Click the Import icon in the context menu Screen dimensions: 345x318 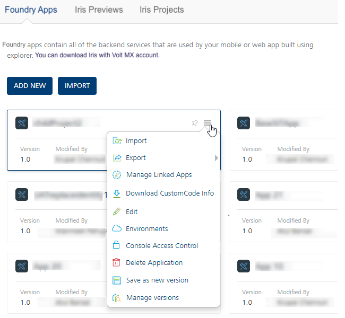pos(117,141)
